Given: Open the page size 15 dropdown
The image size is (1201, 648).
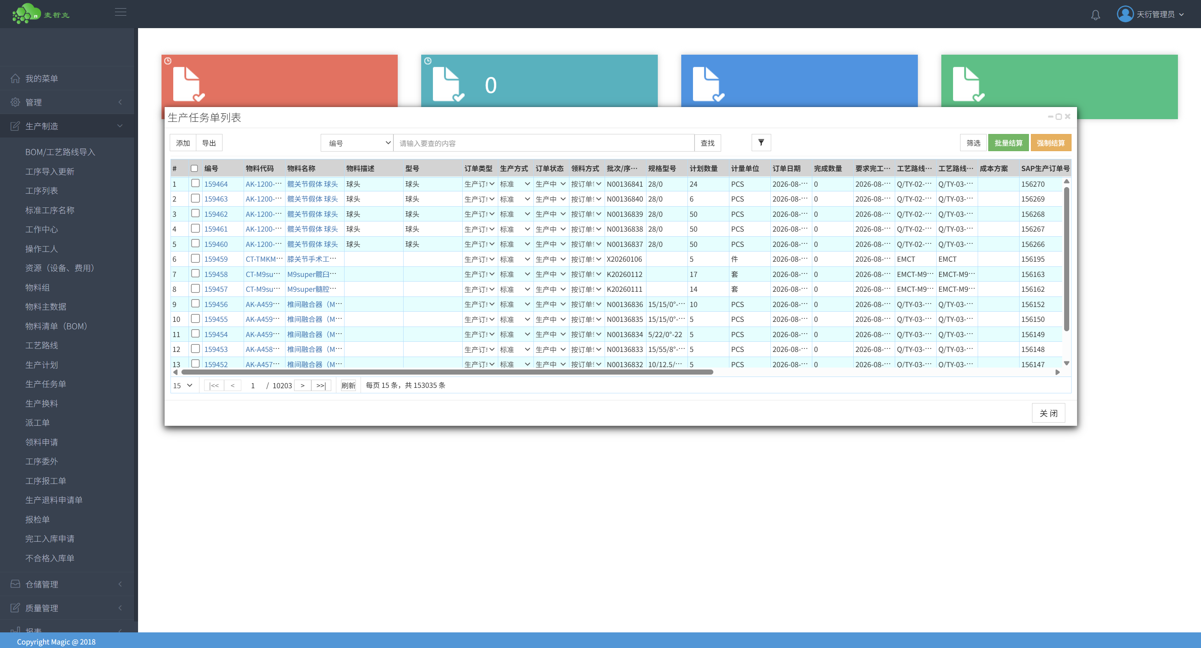Looking at the screenshot, I should 183,386.
